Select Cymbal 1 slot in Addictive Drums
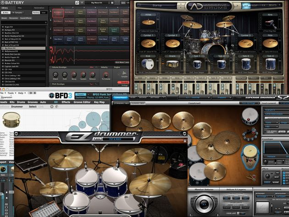289x217 pixels. (148, 43)
